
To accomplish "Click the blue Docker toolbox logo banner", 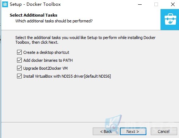I will (170, 20).
